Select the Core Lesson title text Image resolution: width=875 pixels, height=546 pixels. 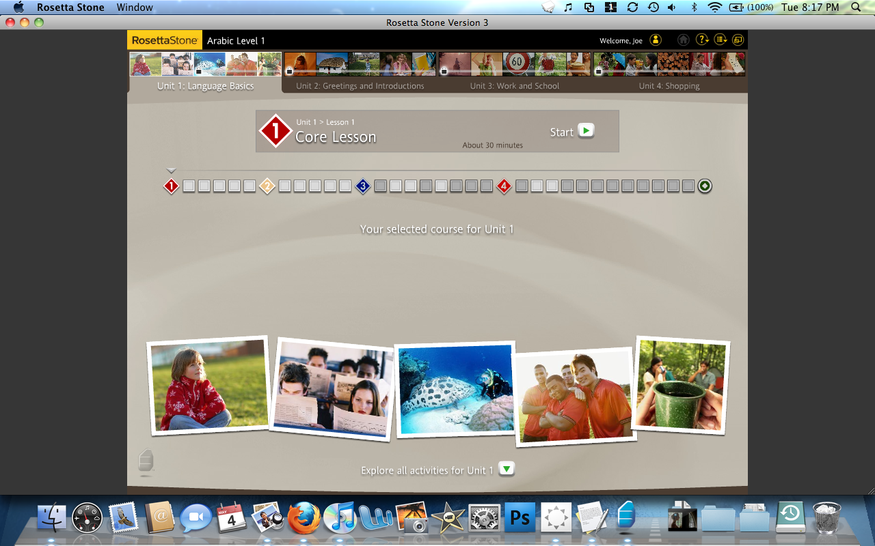(336, 137)
